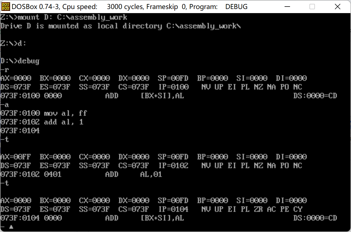Click the 'PE' parity flag
The height and width of the screenshot is (232, 351).
pyautogui.click(x=285, y=210)
